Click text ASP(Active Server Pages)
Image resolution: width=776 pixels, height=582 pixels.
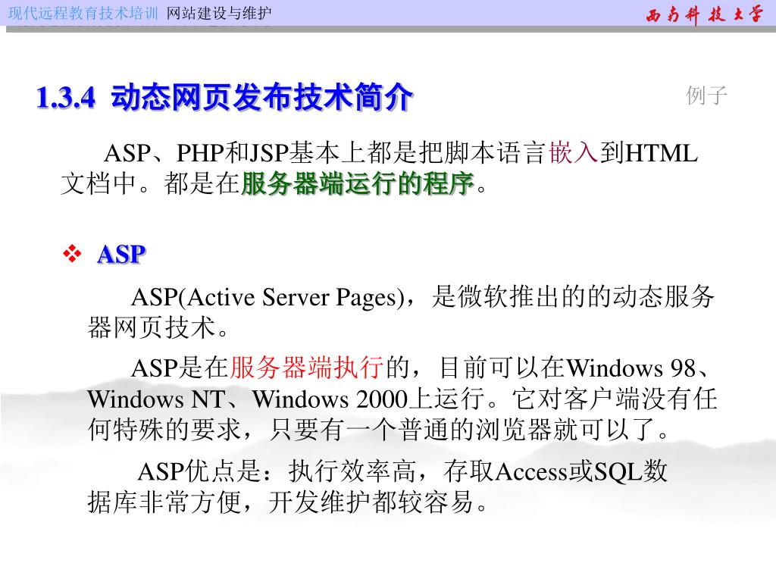click(268, 297)
